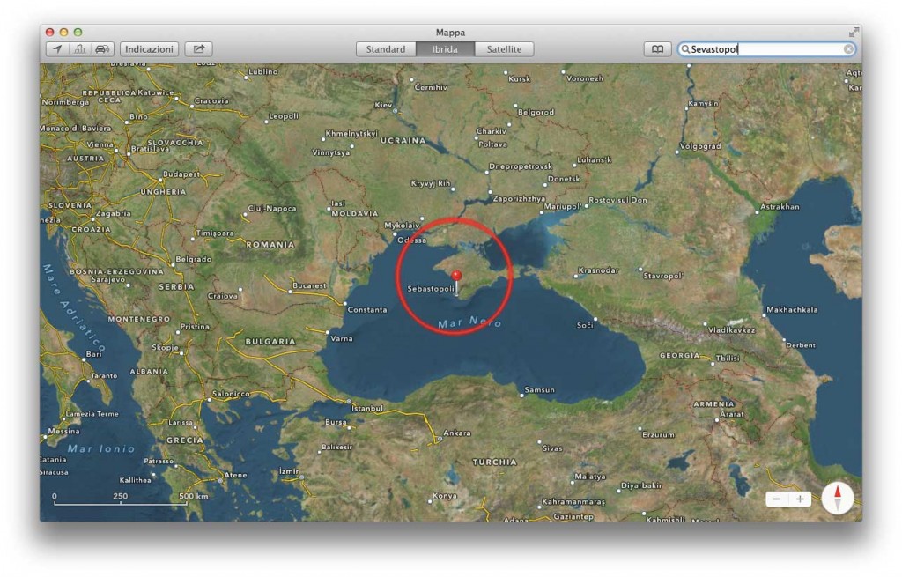Open the share menu icon
The image size is (902, 577).
pyautogui.click(x=198, y=49)
